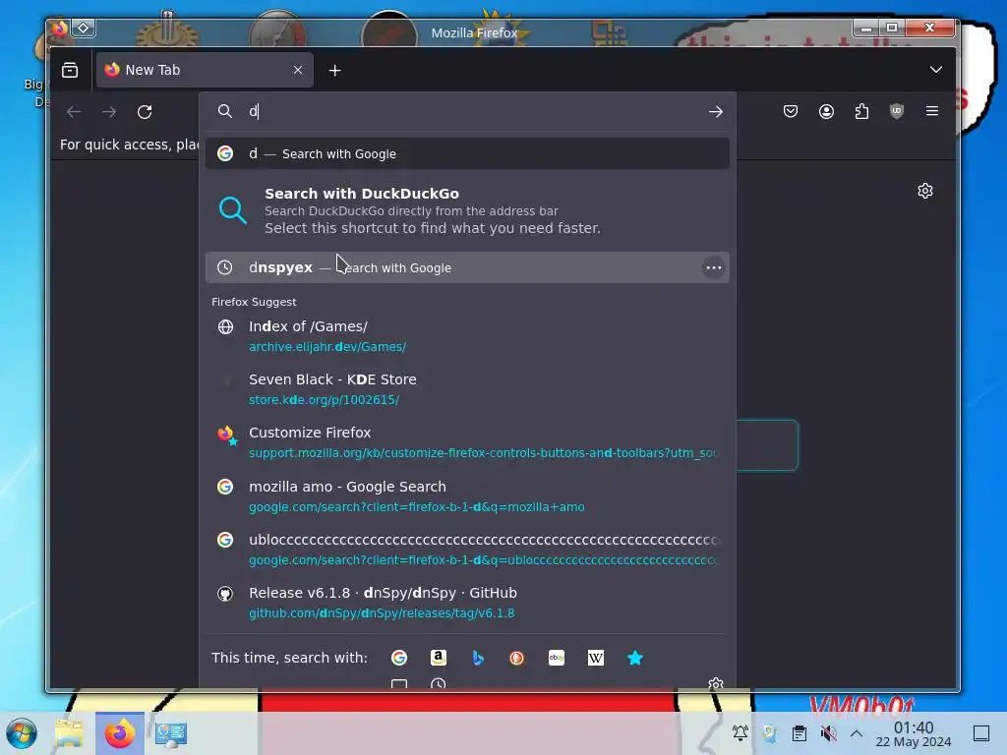Close the New Tab tab
Viewport: 1007px width, 755px height.
tap(298, 70)
